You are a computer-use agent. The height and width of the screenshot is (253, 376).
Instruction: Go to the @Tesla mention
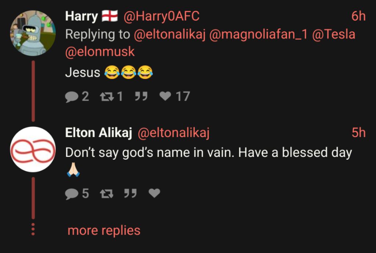[x=334, y=34]
